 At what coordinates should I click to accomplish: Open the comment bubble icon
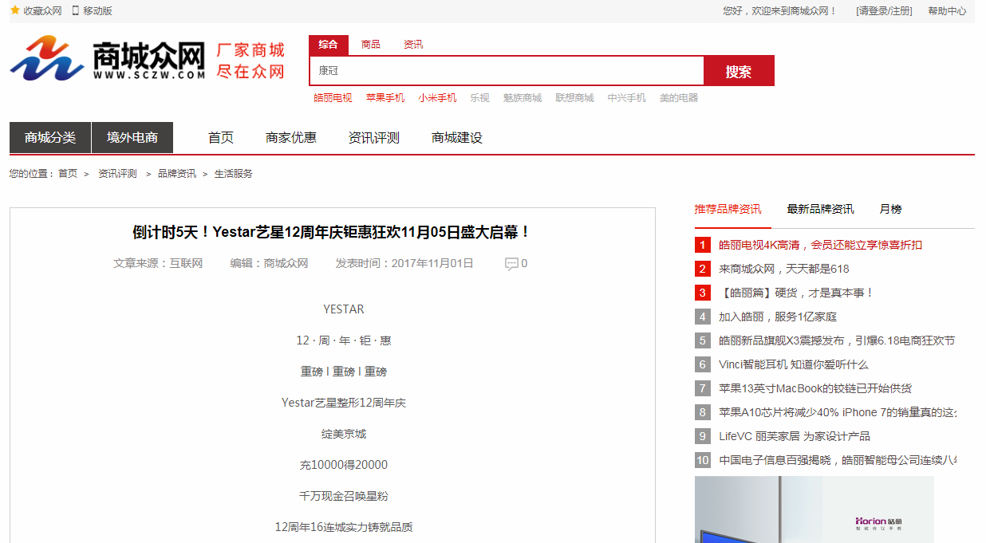click(x=511, y=264)
